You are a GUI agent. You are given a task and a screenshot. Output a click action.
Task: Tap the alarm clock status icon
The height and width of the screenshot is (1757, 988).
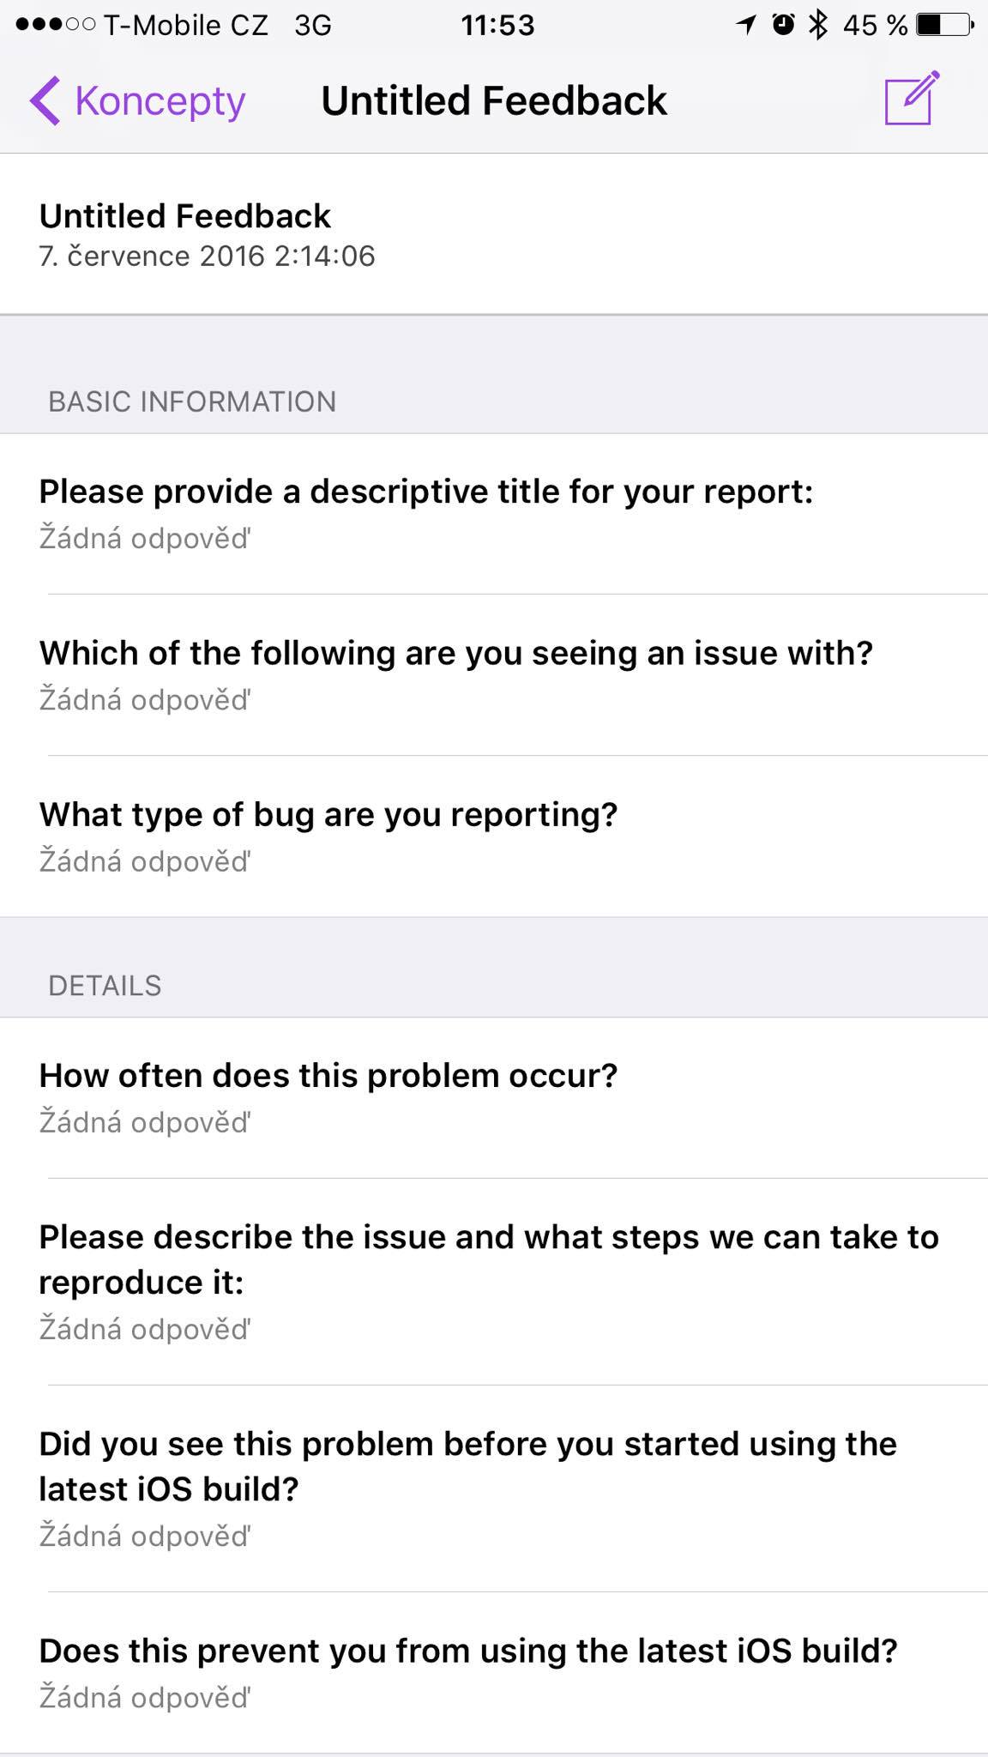(x=783, y=25)
